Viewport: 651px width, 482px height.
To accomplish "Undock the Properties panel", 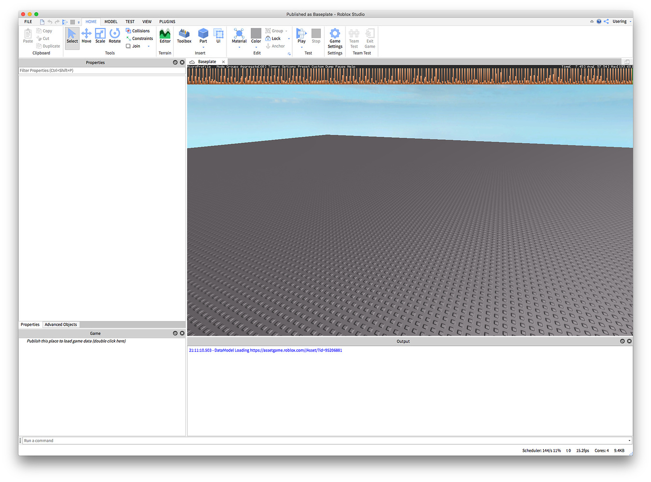I will [175, 63].
